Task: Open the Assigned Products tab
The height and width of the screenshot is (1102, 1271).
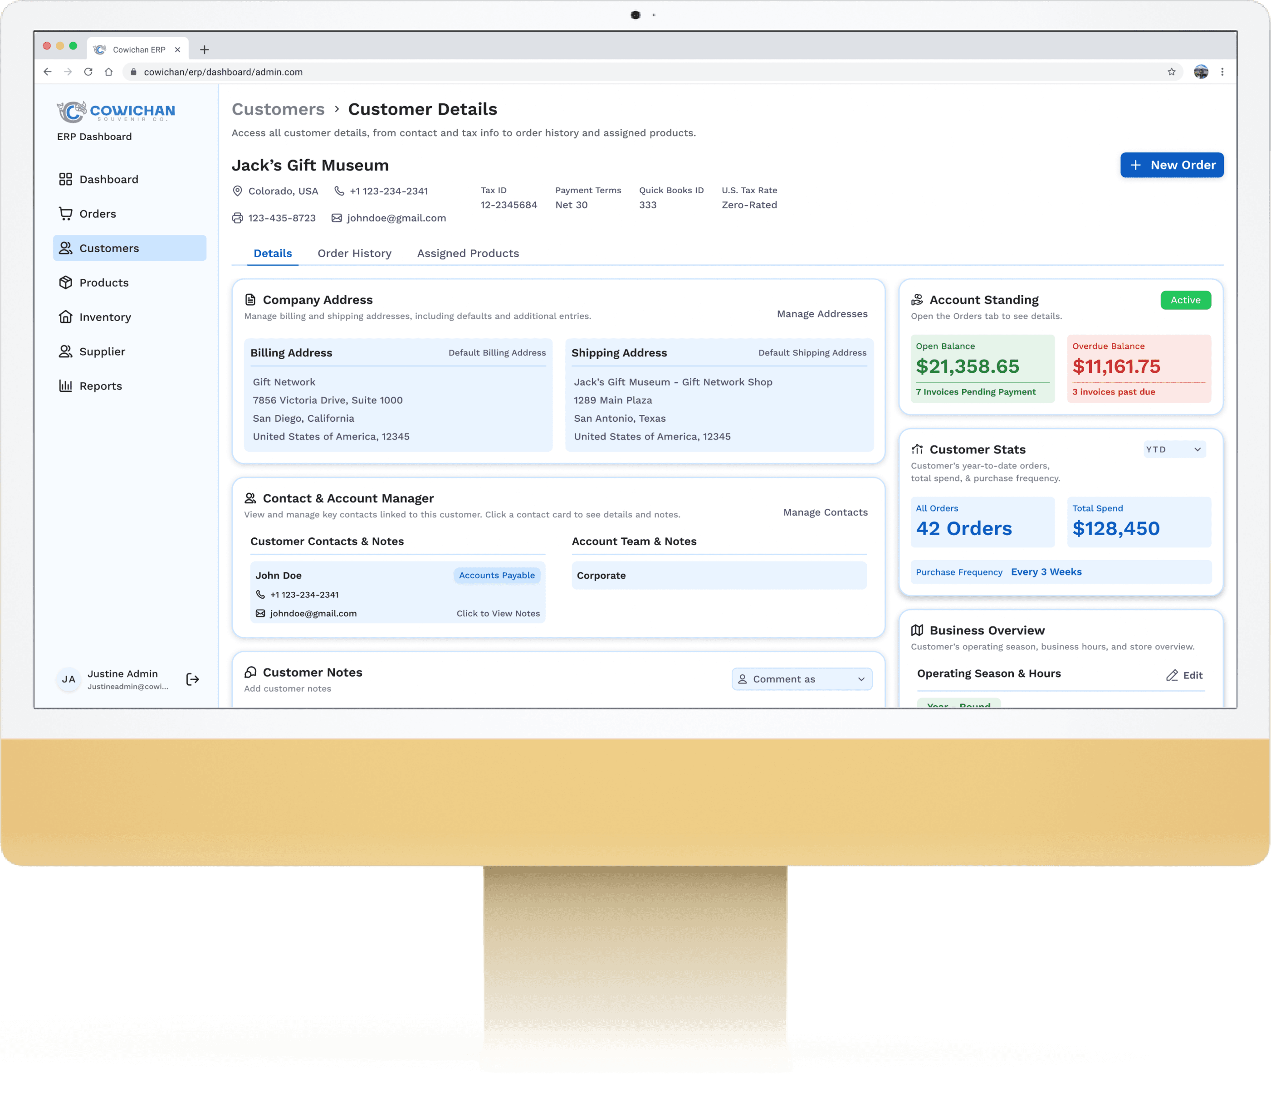Action: coord(468,254)
